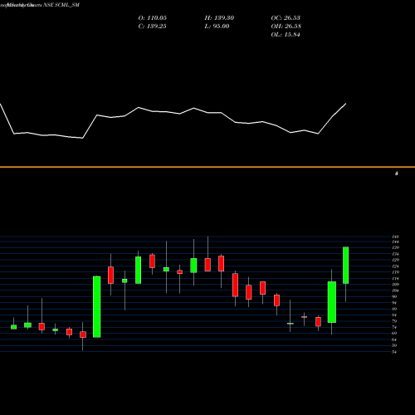The image size is (415, 415).
Task: Click the 'OL: 15.84' value
Action: (286, 35)
